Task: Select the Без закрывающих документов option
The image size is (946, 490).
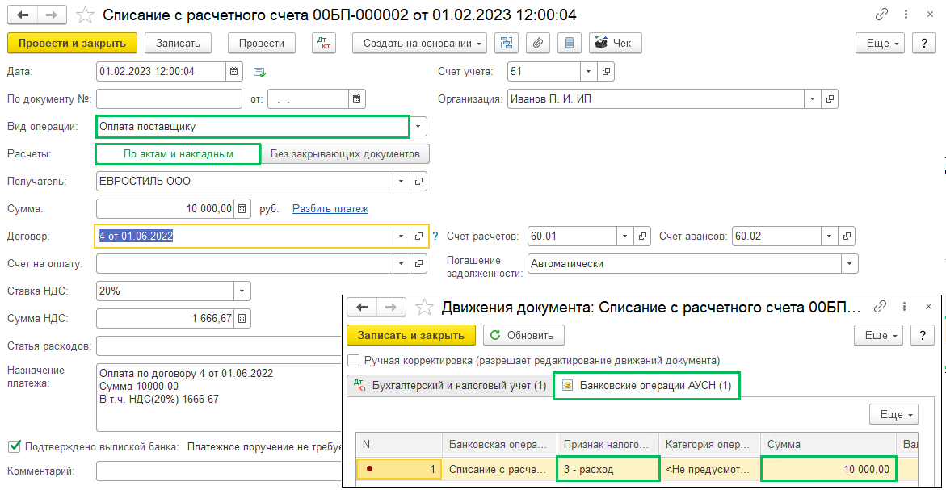Action: [x=345, y=153]
